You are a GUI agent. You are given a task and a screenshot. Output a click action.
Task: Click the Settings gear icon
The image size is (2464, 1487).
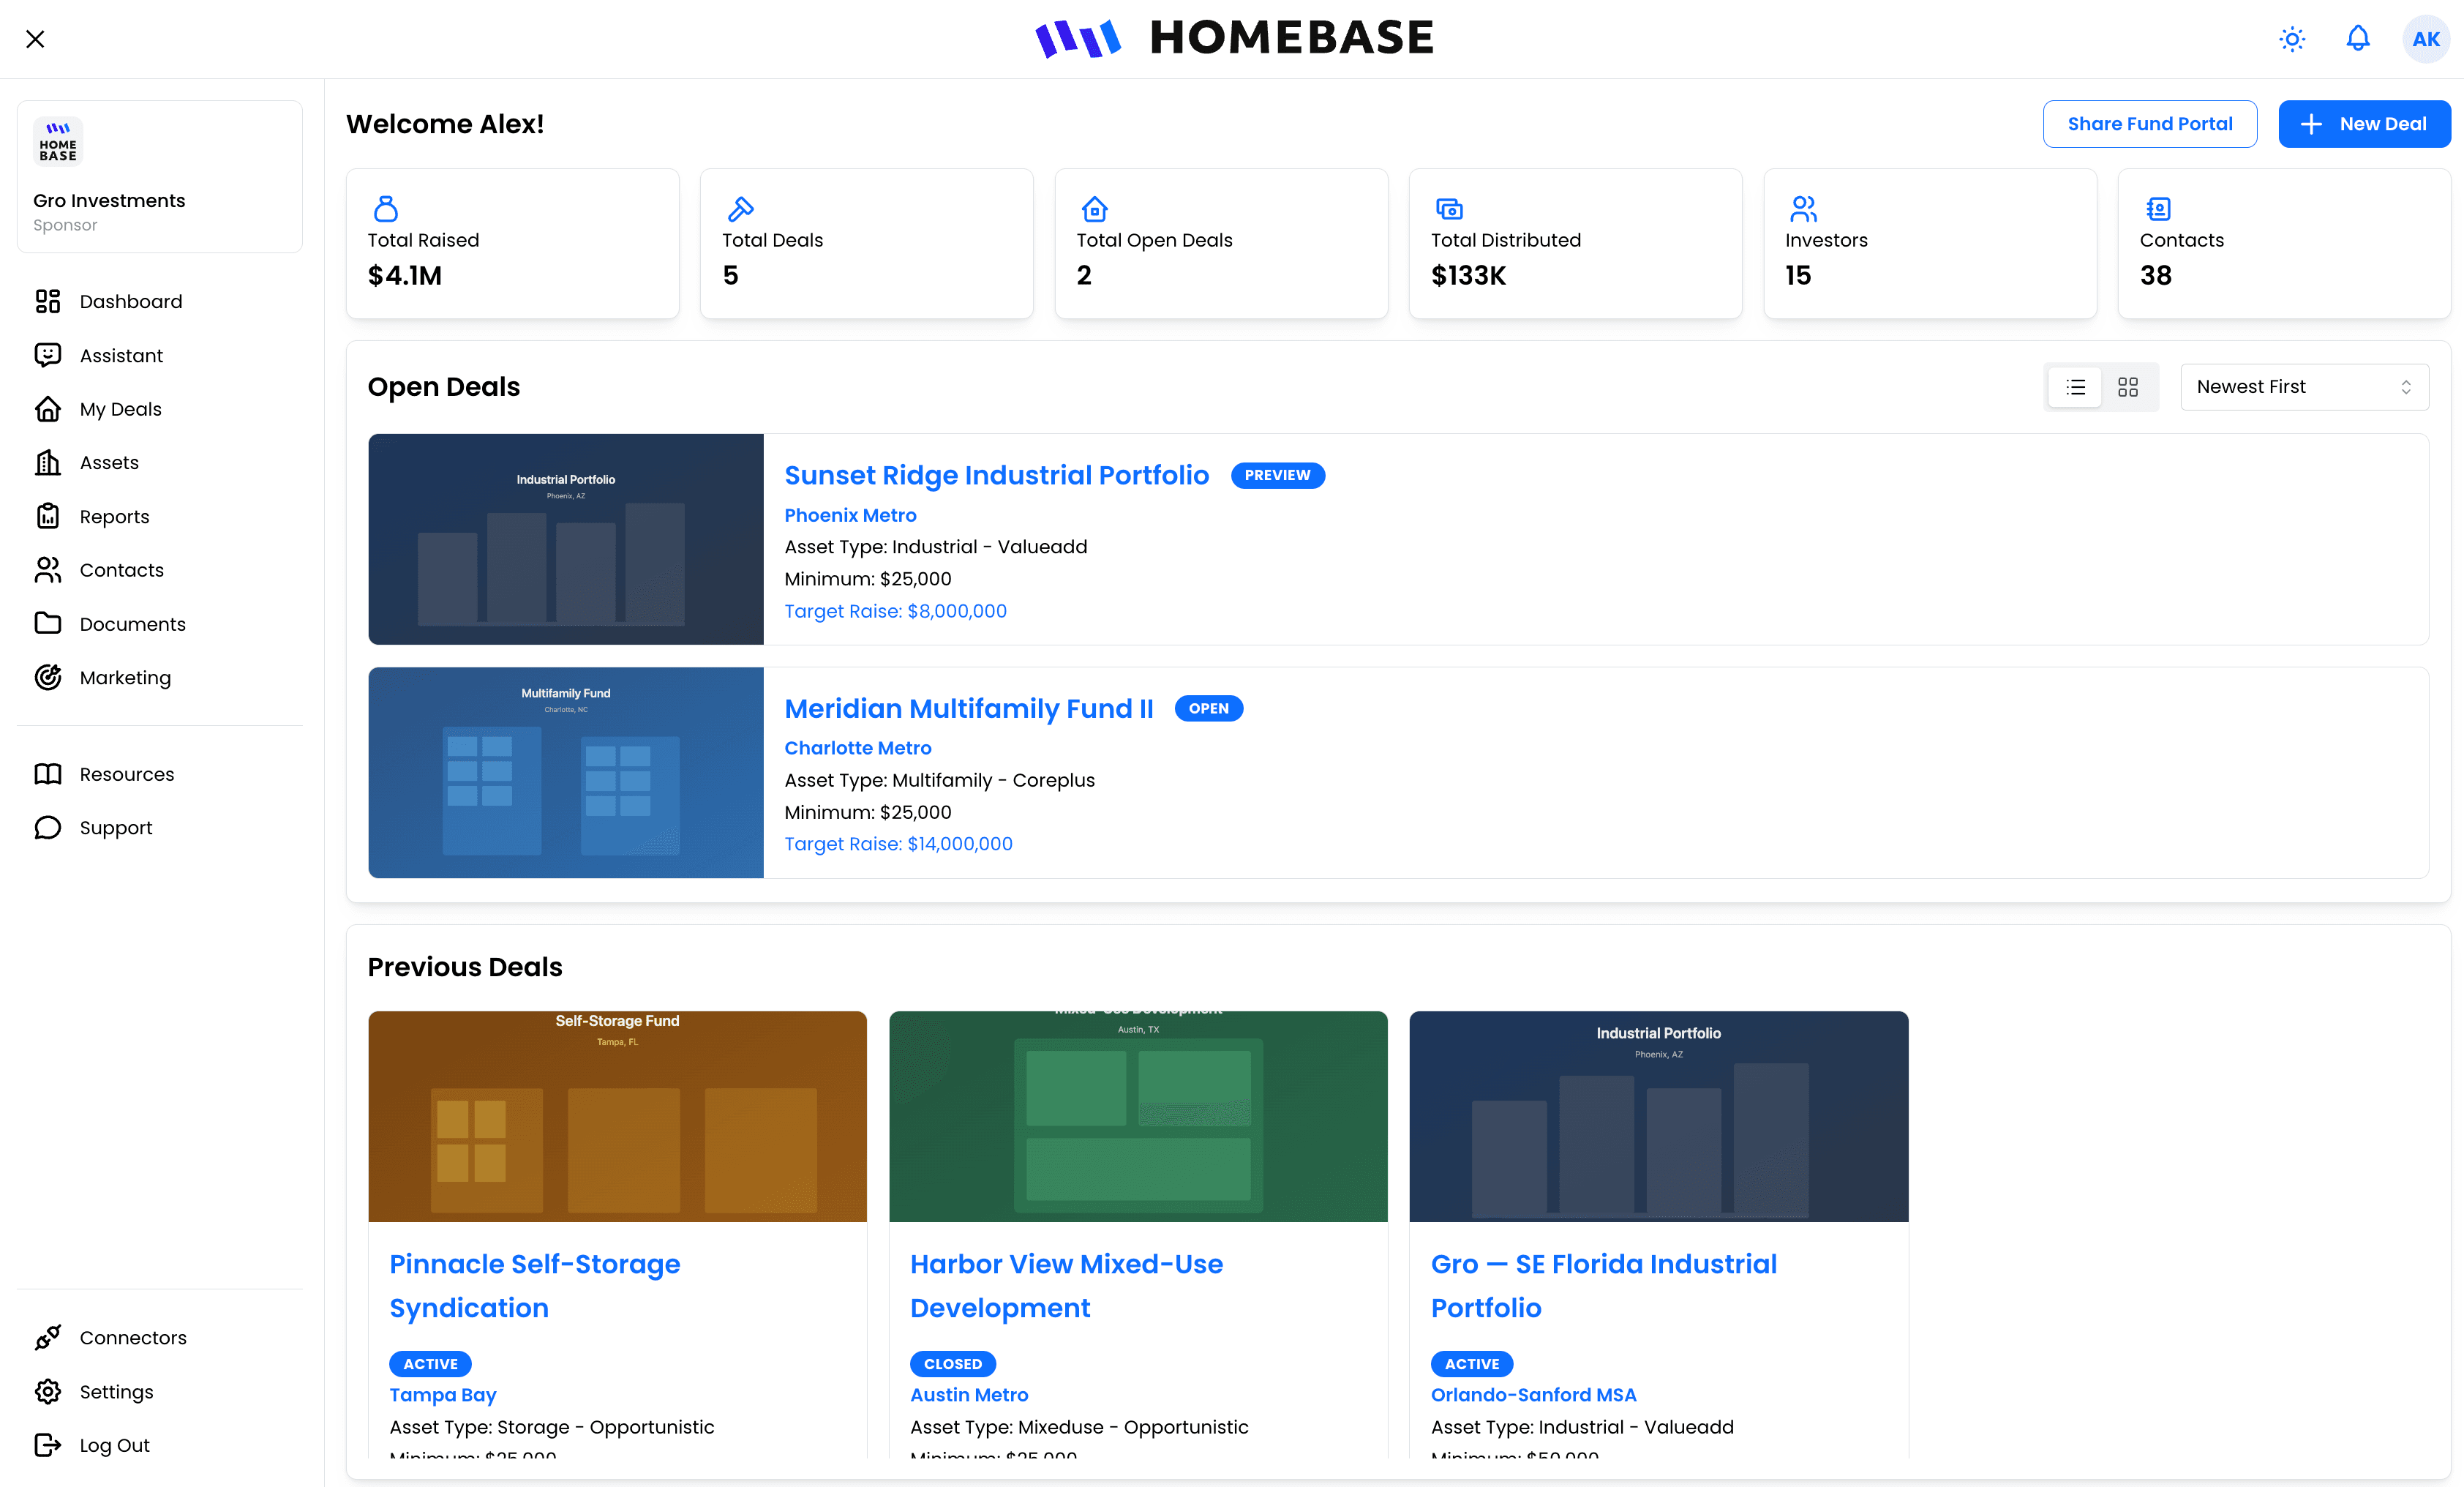[x=48, y=1391]
